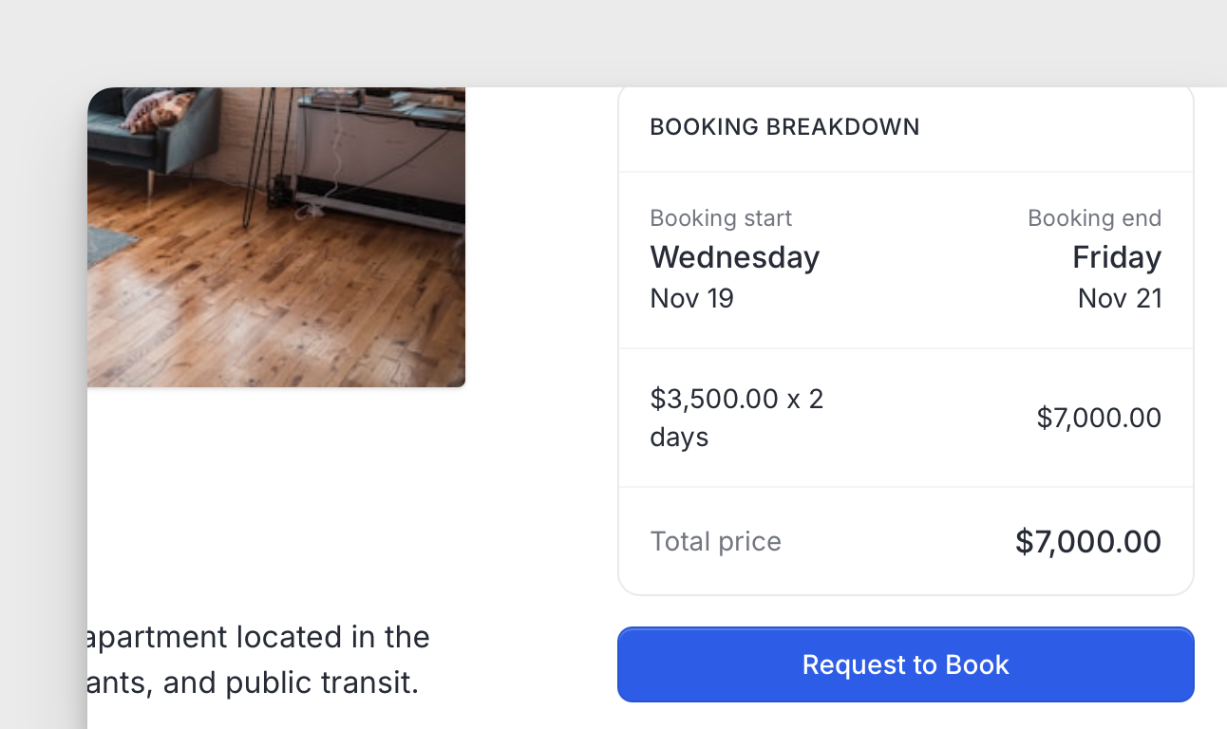The image size is (1227, 729).
Task: Click the Booking start label
Action: point(720,218)
